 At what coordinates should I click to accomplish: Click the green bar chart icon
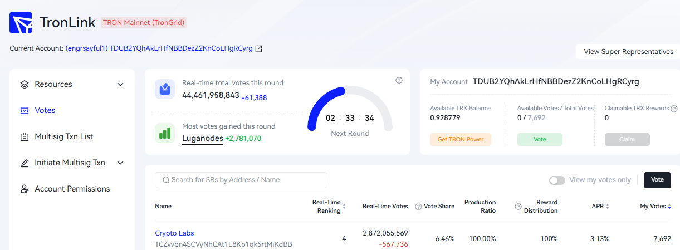point(165,133)
